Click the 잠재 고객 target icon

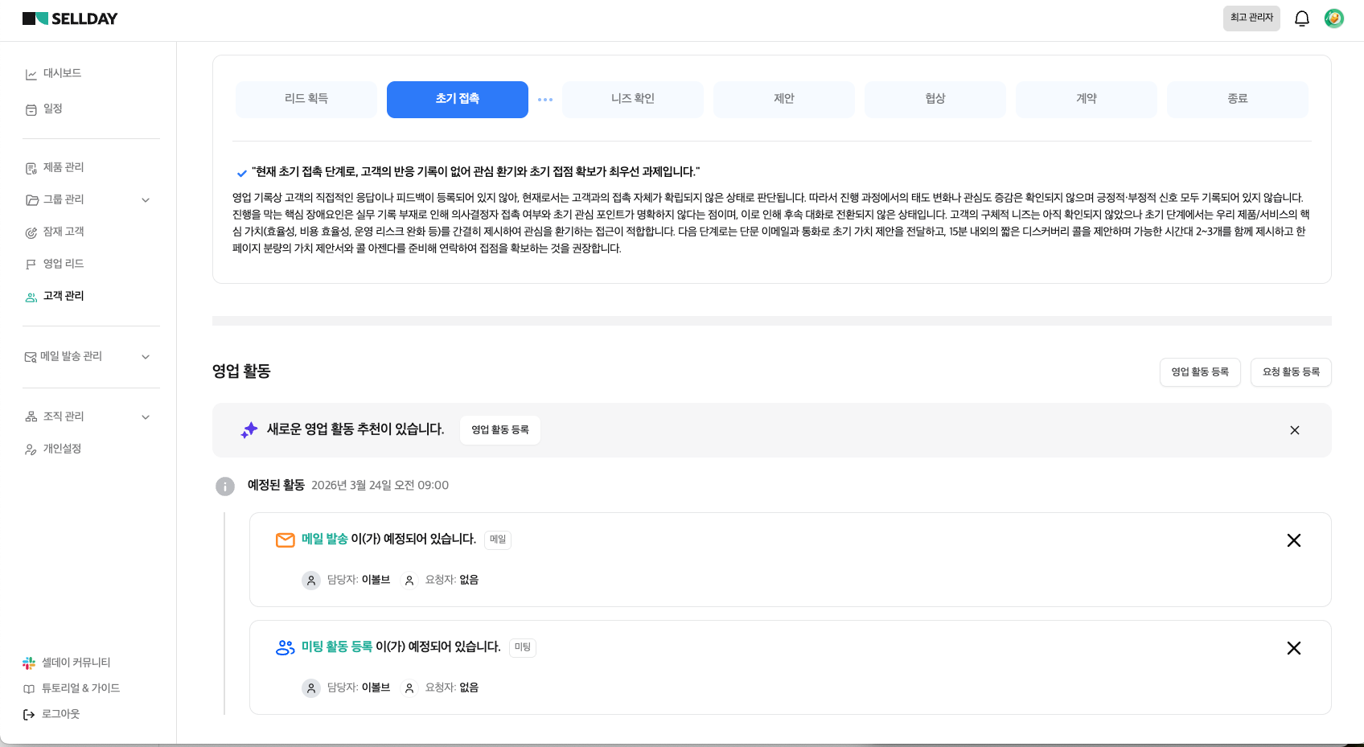coord(31,232)
